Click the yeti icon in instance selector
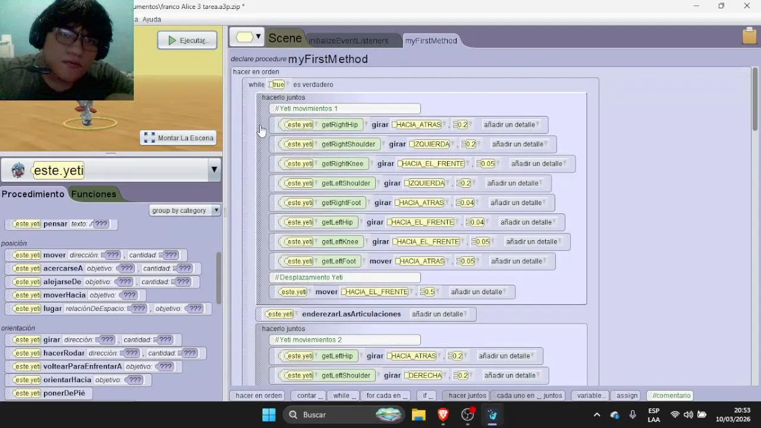Screen dimensions: 761x428 tap(18, 171)
